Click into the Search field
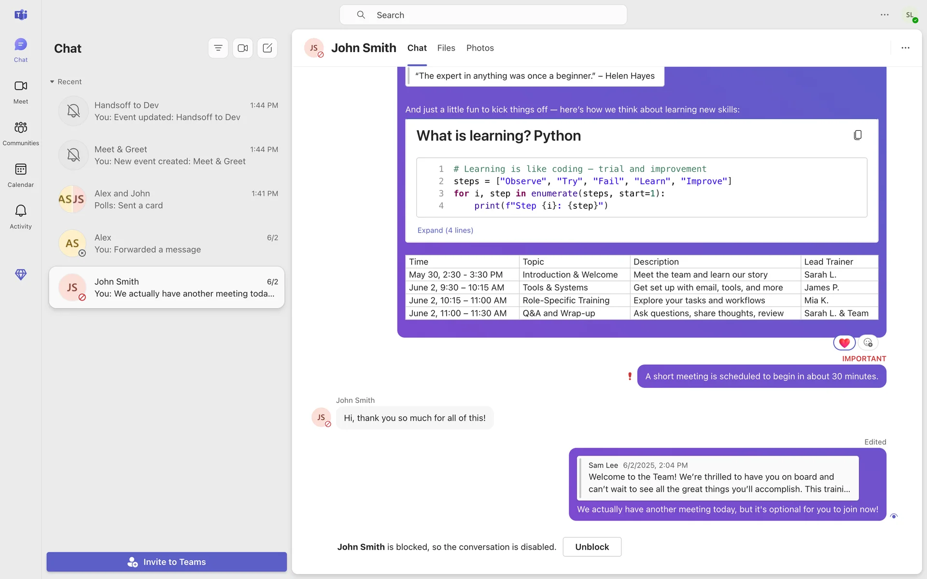Screen dimensions: 927x579 coord(483,15)
